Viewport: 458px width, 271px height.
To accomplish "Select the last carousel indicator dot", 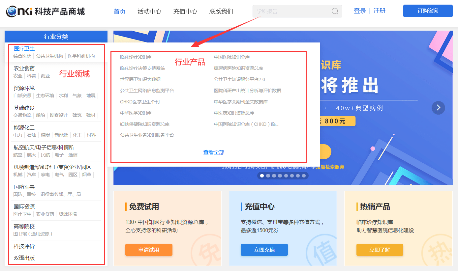I will 304,176.
